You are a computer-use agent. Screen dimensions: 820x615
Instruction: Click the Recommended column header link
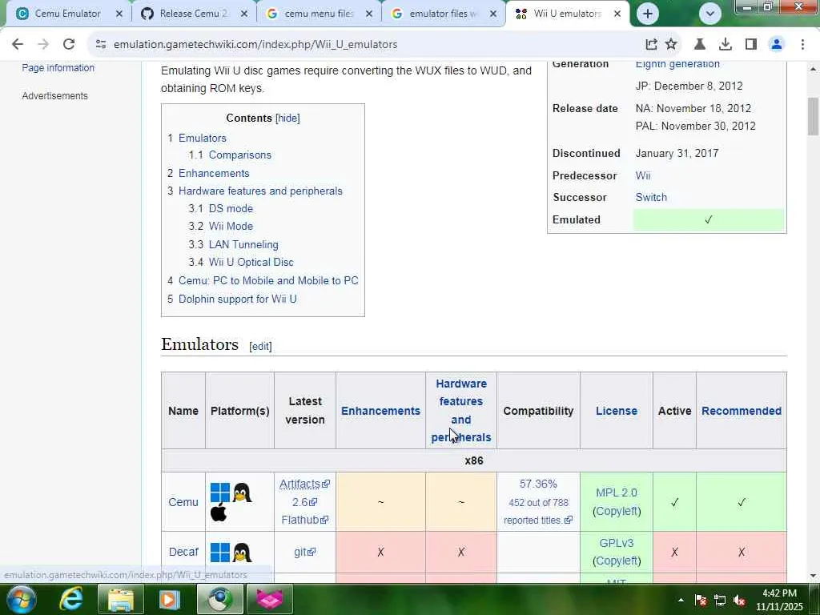tap(742, 411)
